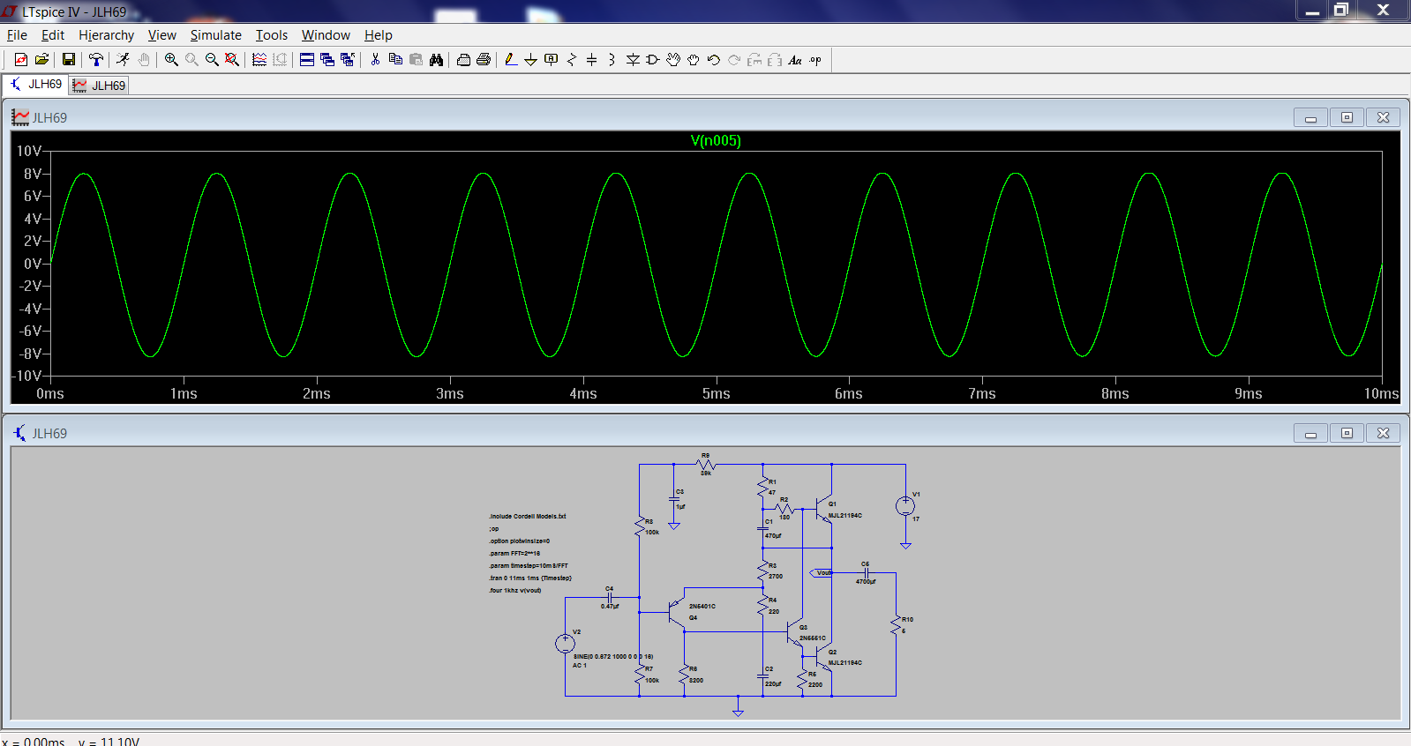Open the Simulate menu

pos(215,35)
